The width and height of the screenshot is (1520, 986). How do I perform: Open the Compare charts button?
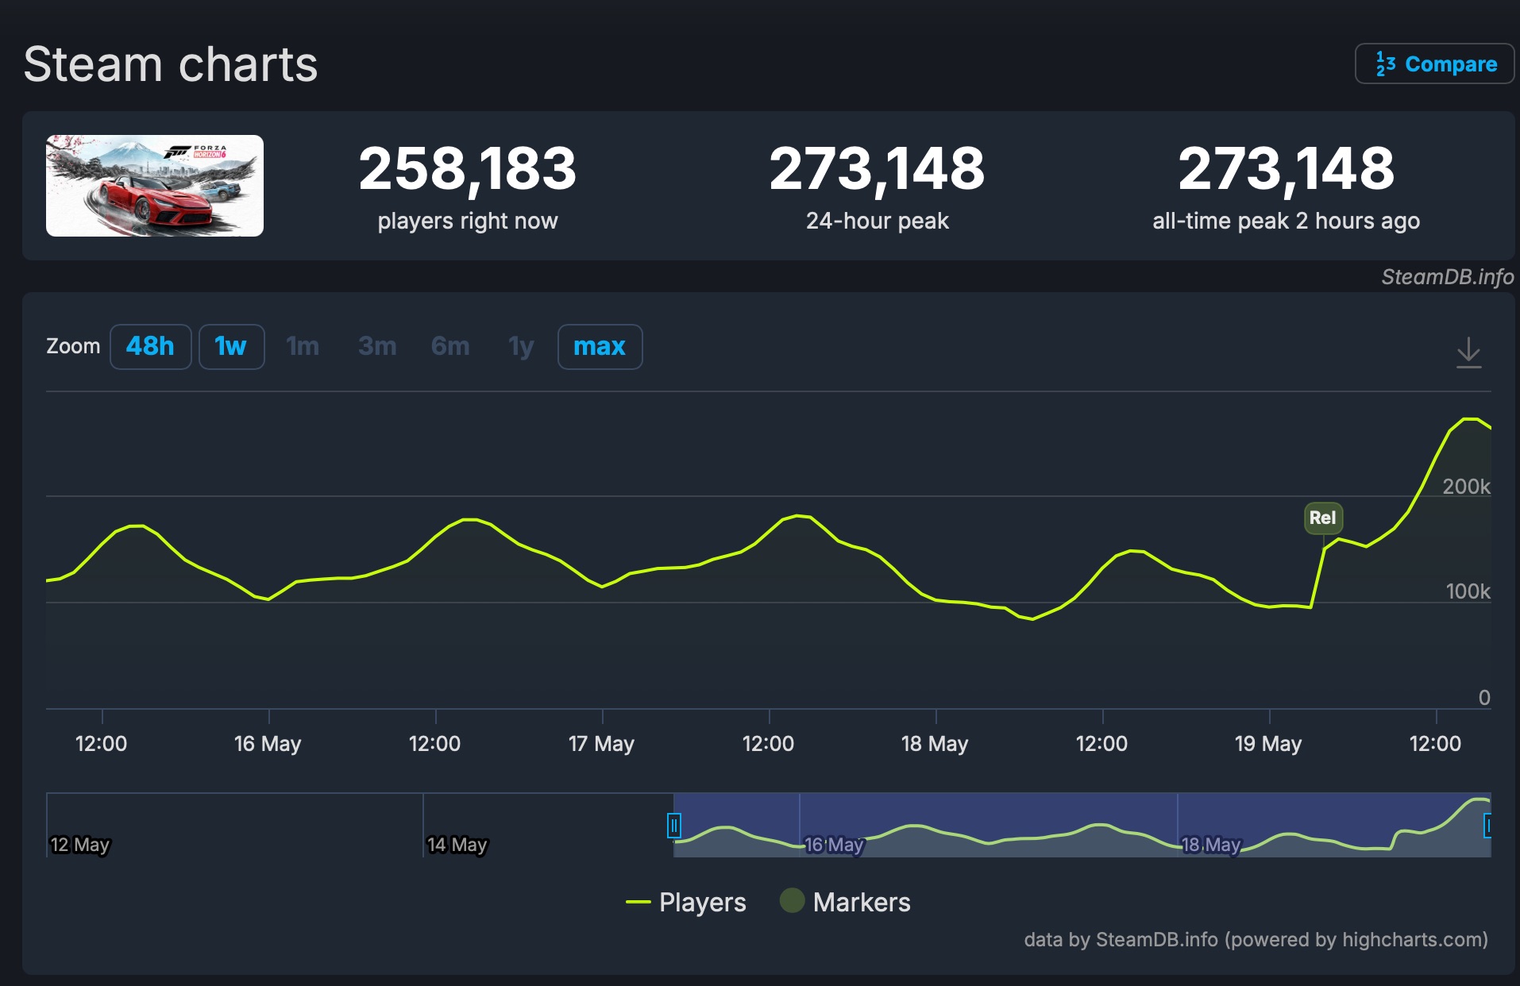tap(1434, 64)
